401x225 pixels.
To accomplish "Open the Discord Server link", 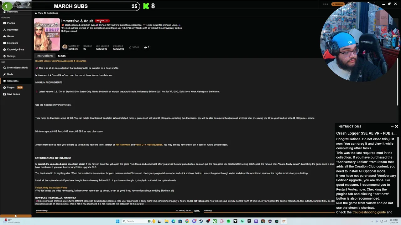I will (61, 61).
